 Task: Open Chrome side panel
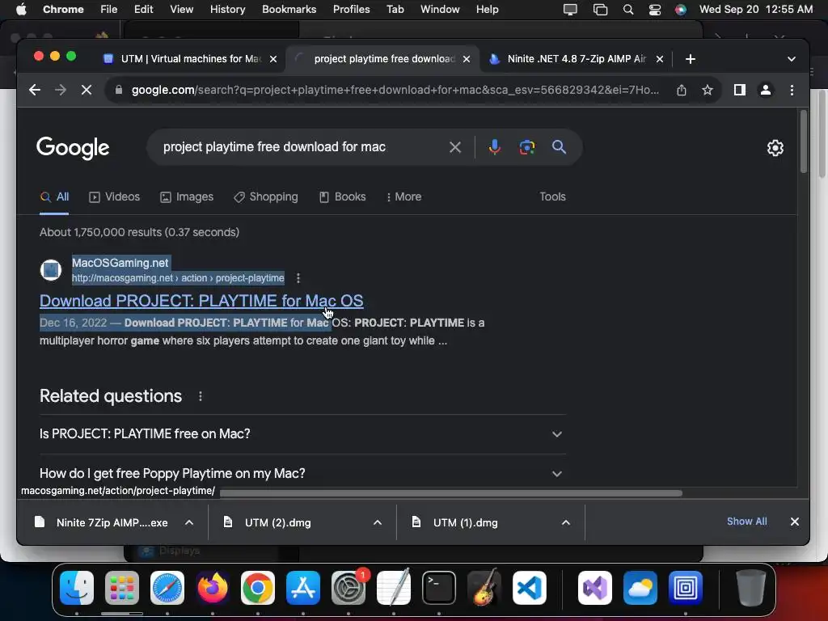point(739,91)
